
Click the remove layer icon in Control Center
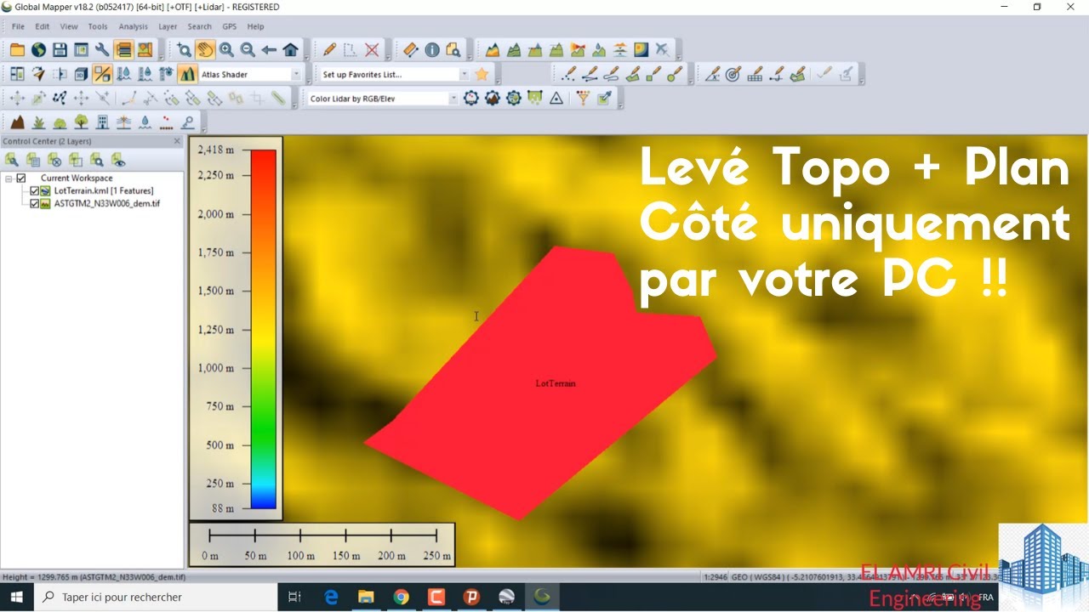click(54, 159)
